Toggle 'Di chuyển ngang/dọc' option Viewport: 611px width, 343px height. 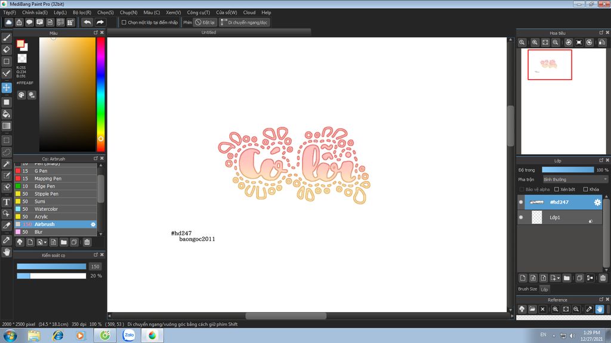[244, 23]
